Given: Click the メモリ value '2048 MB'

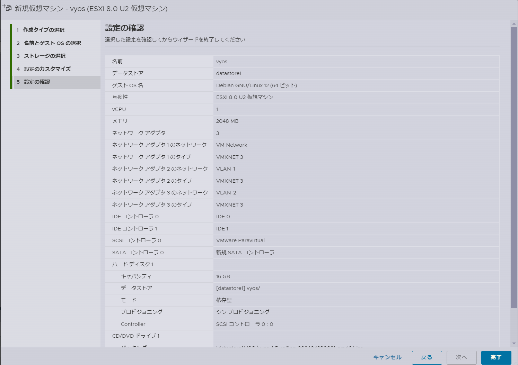Looking at the screenshot, I should (x=227, y=121).
